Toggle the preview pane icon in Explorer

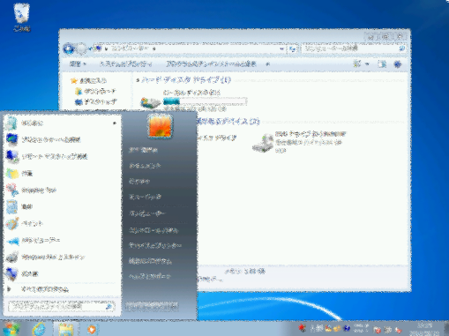coord(382,64)
